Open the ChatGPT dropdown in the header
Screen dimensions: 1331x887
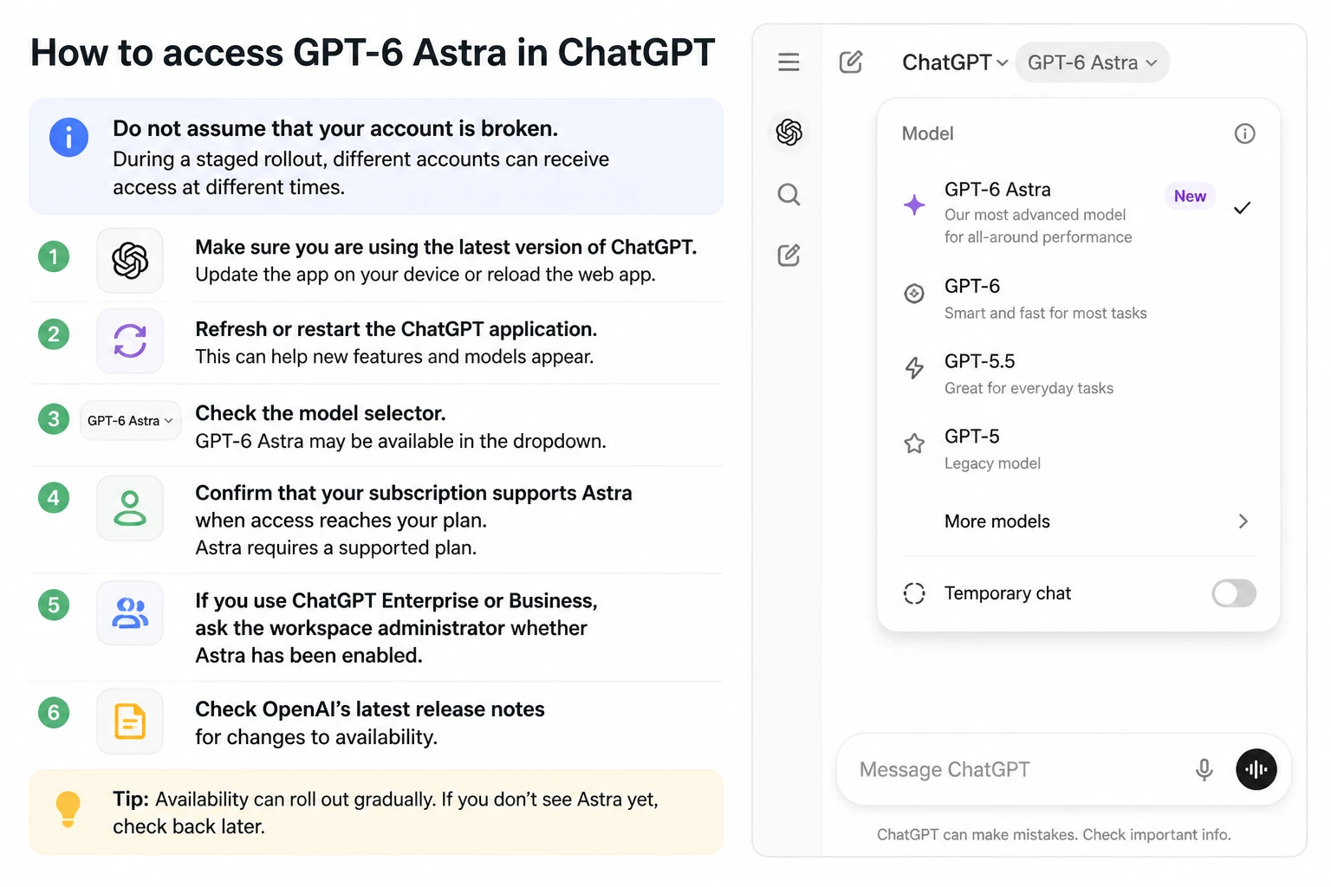click(x=955, y=62)
